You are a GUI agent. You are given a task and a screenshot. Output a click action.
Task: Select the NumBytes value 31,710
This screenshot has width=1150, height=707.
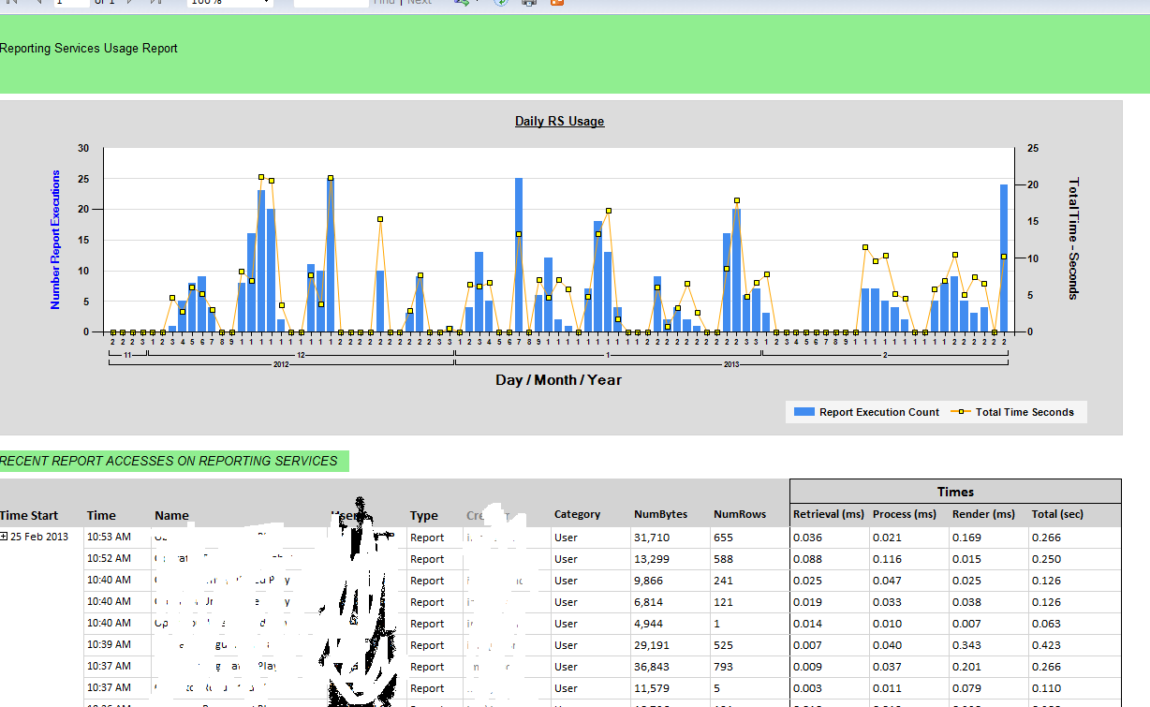click(x=652, y=538)
